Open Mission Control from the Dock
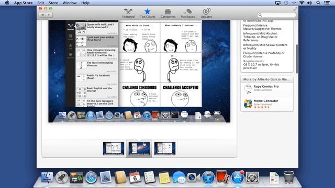Screen dimensions: 335x188 (76, 177)
